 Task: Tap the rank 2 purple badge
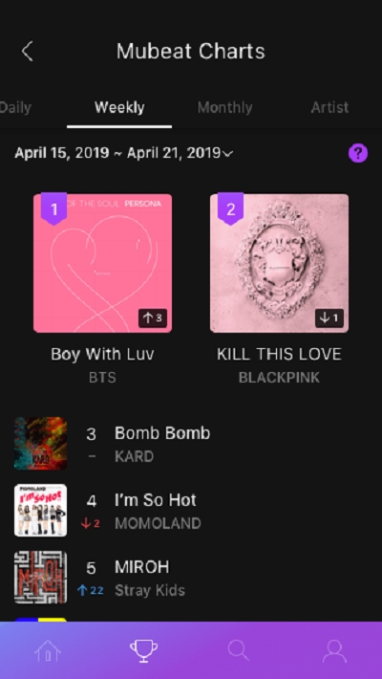[x=230, y=208]
